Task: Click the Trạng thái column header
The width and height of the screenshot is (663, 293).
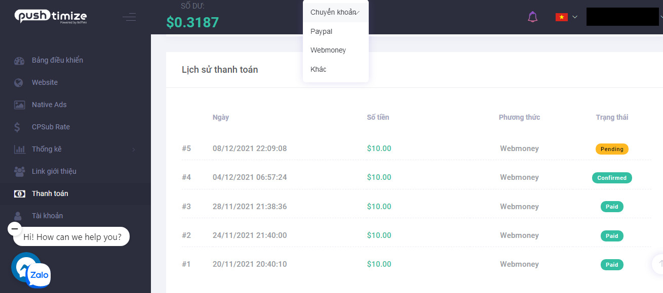Action: [x=612, y=117]
